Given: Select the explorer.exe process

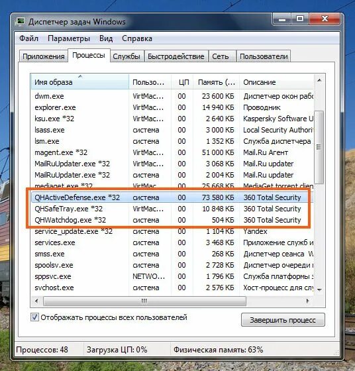Looking at the screenshot, I should (172, 107).
